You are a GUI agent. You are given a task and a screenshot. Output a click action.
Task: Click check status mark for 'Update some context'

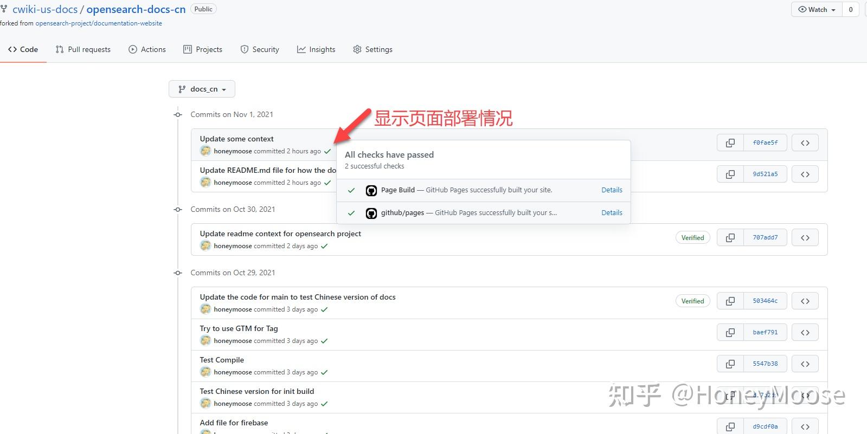click(x=327, y=151)
